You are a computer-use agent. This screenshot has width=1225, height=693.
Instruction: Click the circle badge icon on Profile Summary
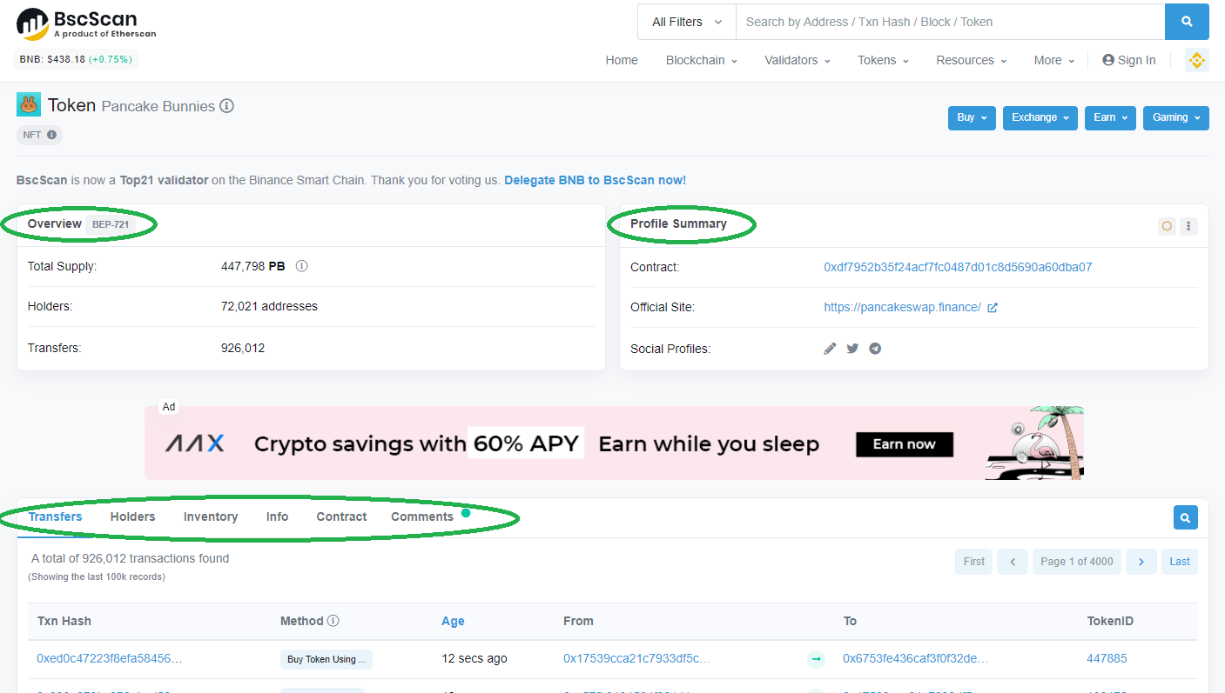tap(1167, 225)
